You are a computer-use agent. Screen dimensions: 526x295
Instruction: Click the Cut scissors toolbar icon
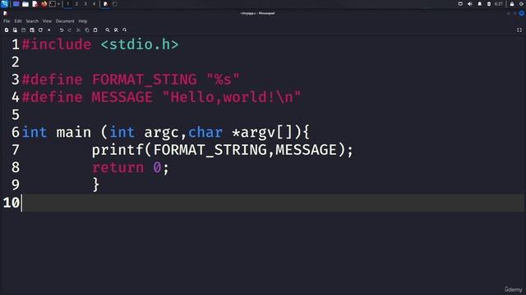point(78,30)
